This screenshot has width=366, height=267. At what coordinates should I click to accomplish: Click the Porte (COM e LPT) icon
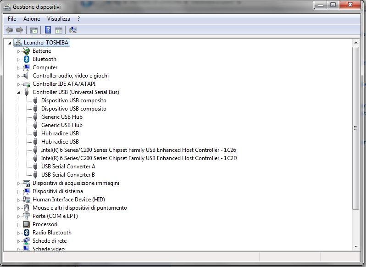coord(27,216)
